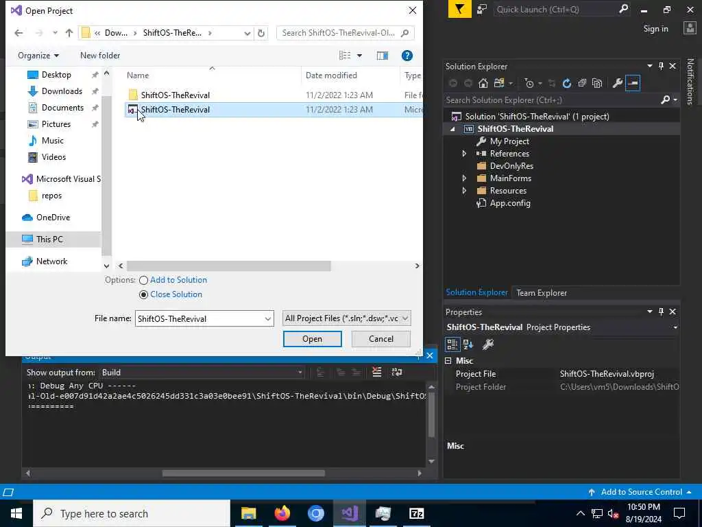Open the view options dropdown arrow in dialog
Screen dimensions: 702x527
(x=359, y=56)
